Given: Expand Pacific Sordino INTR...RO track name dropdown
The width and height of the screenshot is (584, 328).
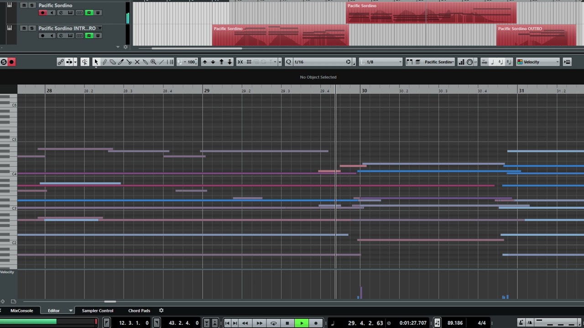Looking at the screenshot, I should click(100, 28).
